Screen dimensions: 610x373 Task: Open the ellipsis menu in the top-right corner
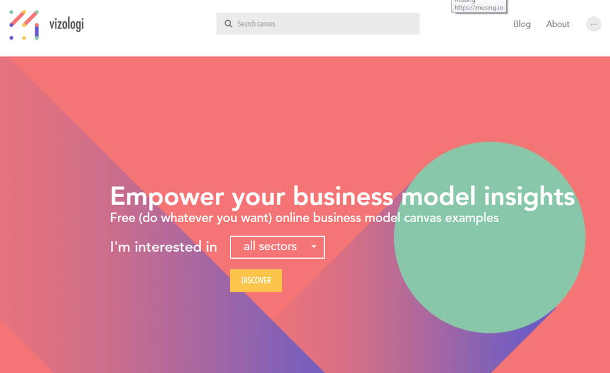[x=593, y=24]
